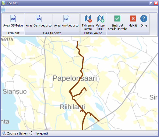Click Zoomaa tiehen in the status bar
Viewport: 159px width, 137px height.
click(15, 133)
